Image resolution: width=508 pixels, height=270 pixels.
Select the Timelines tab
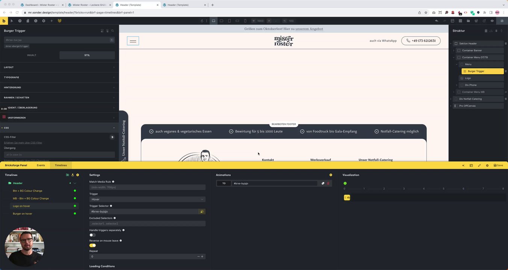click(x=61, y=165)
